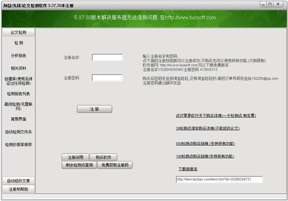Click the taobao item URL text field

tap(219, 179)
